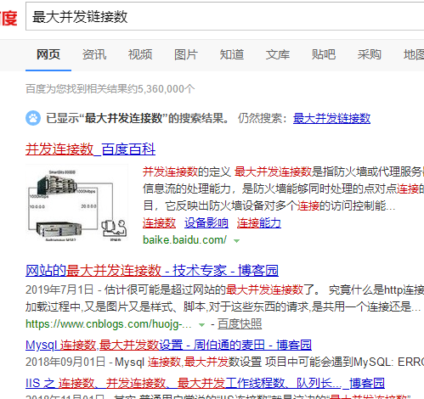424x399 pixels.
Task: Open IIS 之 连接数、并发连接数 result
Action: (x=205, y=384)
